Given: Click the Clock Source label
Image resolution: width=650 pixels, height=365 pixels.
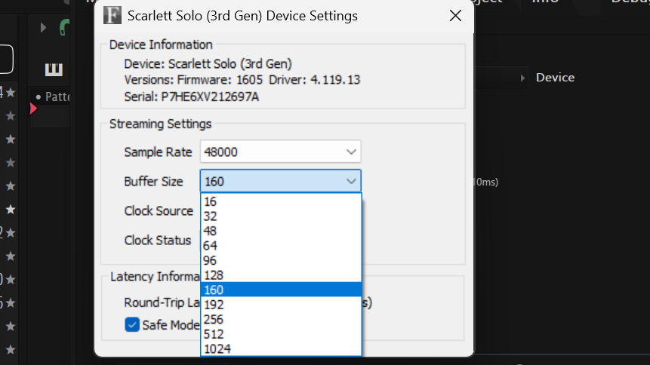Looking at the screenshot, I should click(159, 211).
